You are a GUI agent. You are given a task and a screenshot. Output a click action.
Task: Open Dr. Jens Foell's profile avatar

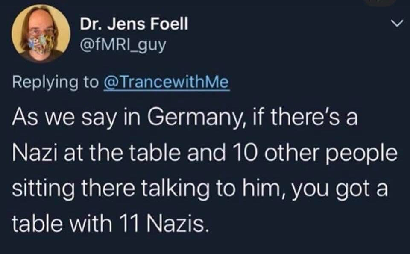41,33
